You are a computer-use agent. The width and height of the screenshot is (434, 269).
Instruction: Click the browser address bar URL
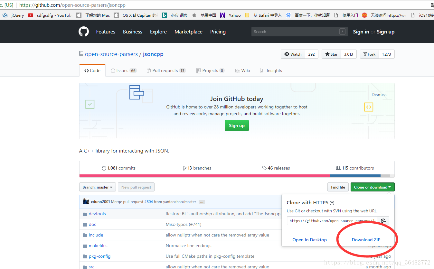[72, 5]
